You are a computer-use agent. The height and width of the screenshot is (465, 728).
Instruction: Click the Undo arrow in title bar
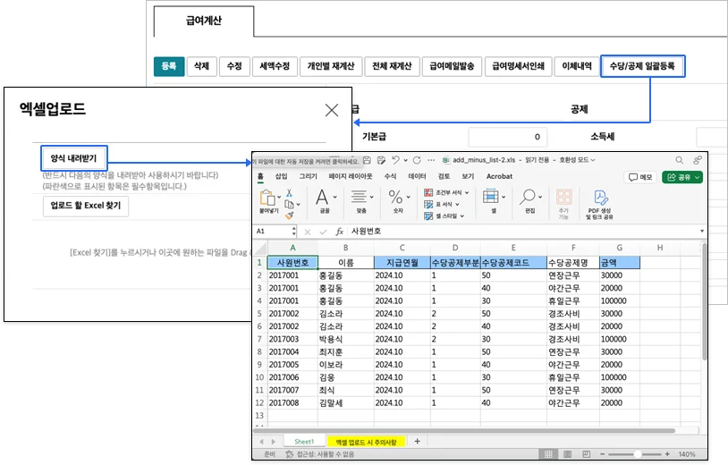click(x=394, y=159)
